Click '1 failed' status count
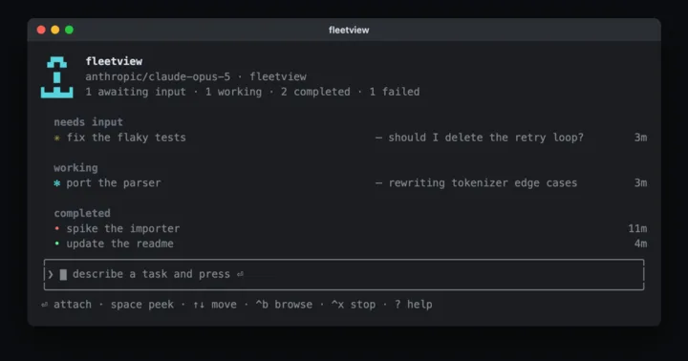The width and height of the screenshot is (688, 361). point(395,92)
